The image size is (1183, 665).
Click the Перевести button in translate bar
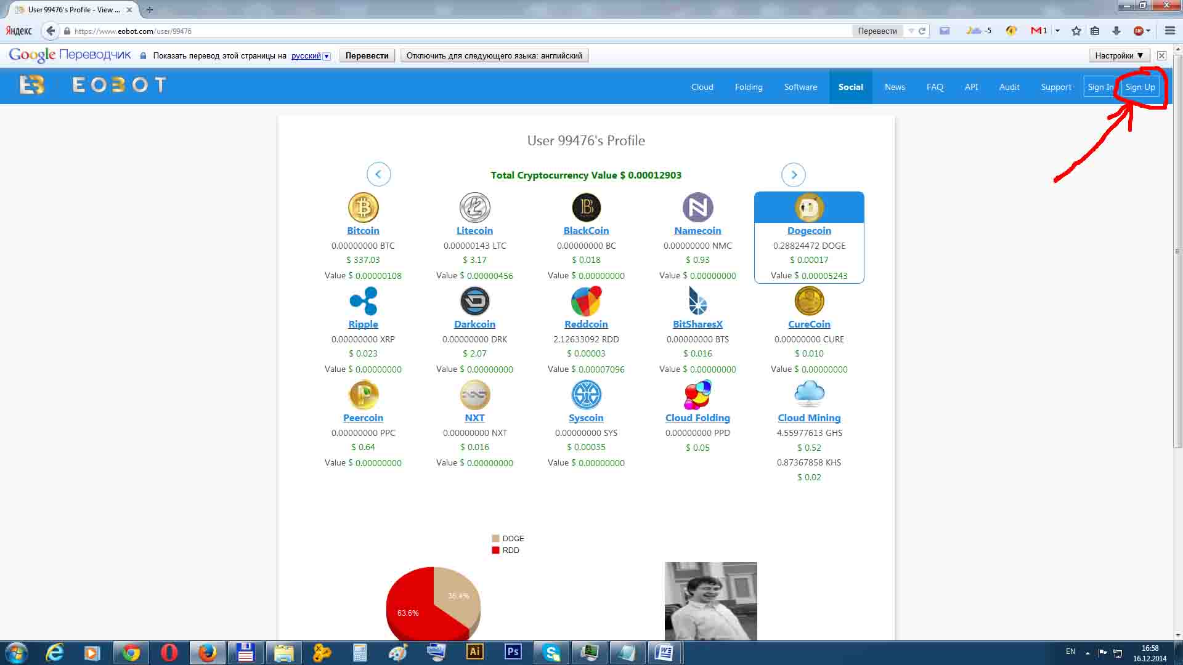pyautogui.click(x=367, y=55)
